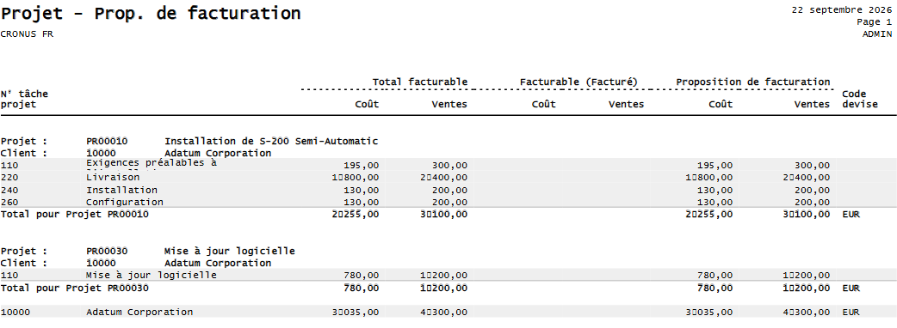Viewport: 897px width, 328px height.
Task: Select the "Total pour Projet PR00030" label
Action: 75,288
